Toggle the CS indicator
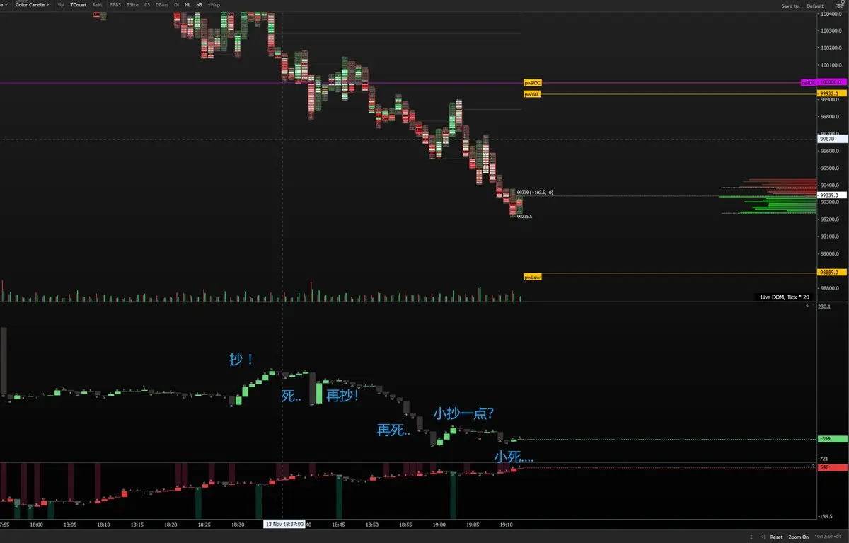Viewport: 849px width, 543px height. pyautogui.click(x=147, y=4)
